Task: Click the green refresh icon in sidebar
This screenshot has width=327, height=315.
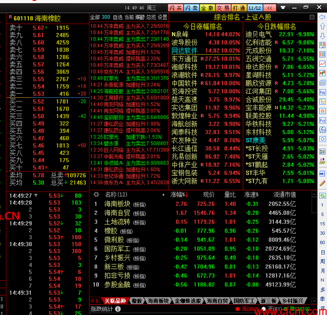Action: (322, 196)
